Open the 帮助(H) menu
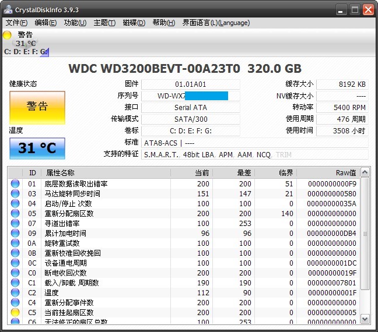This screenshot has width=378, height=332. pyautogui.click(x=164, y=23)
